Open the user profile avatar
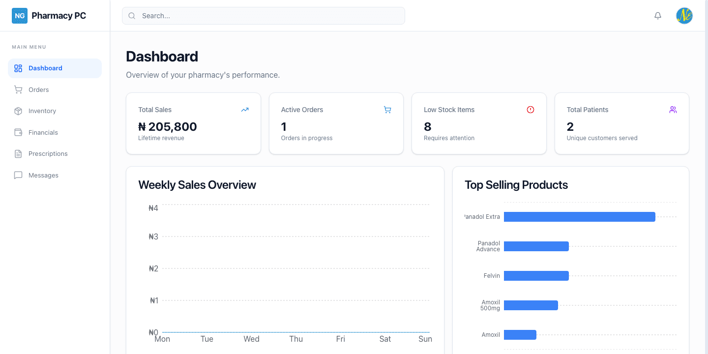708x354 pixels. [684, 16]
